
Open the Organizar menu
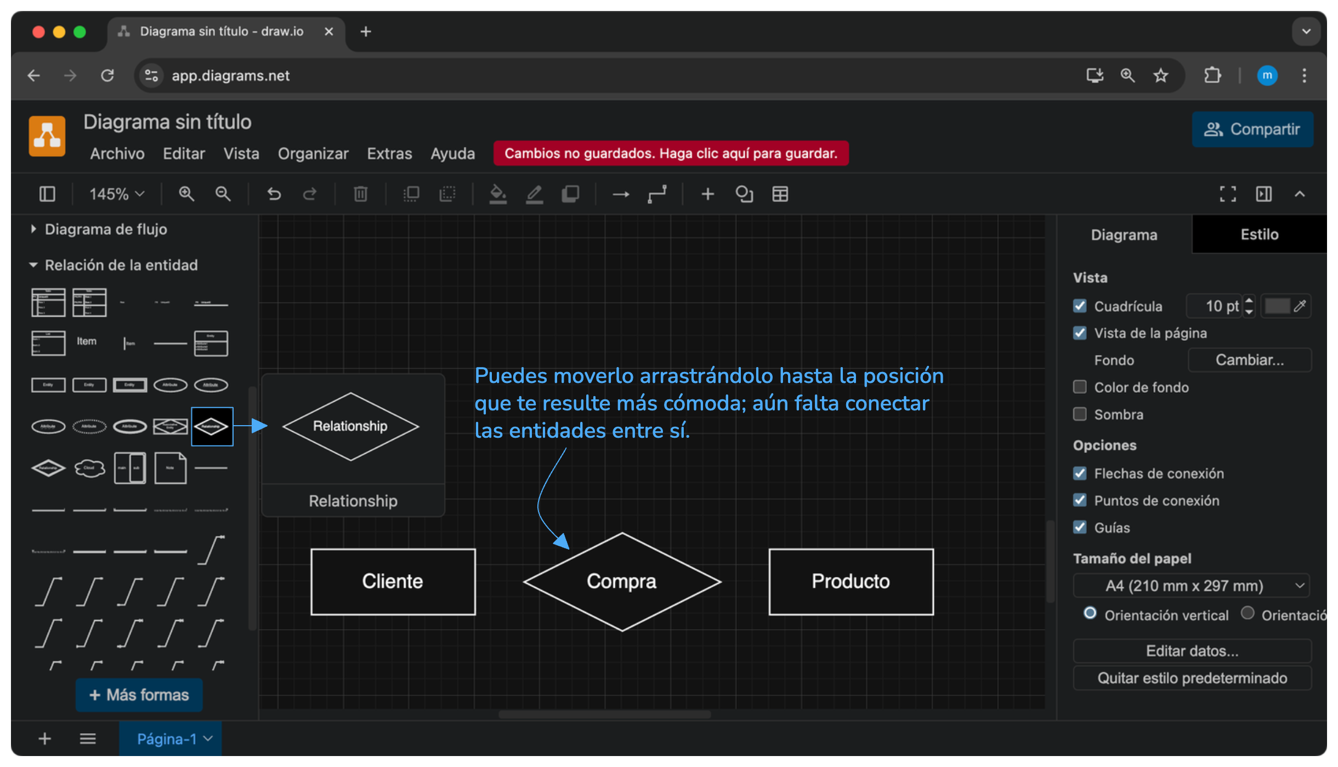(x=313, y=153)
